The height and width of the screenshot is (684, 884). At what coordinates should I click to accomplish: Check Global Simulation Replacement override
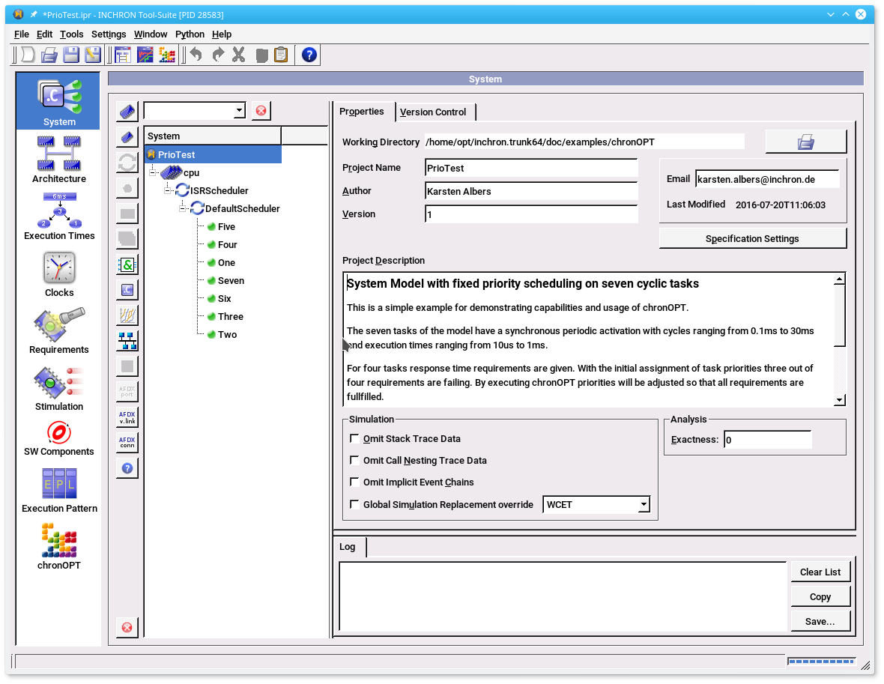tap(354, 504)
